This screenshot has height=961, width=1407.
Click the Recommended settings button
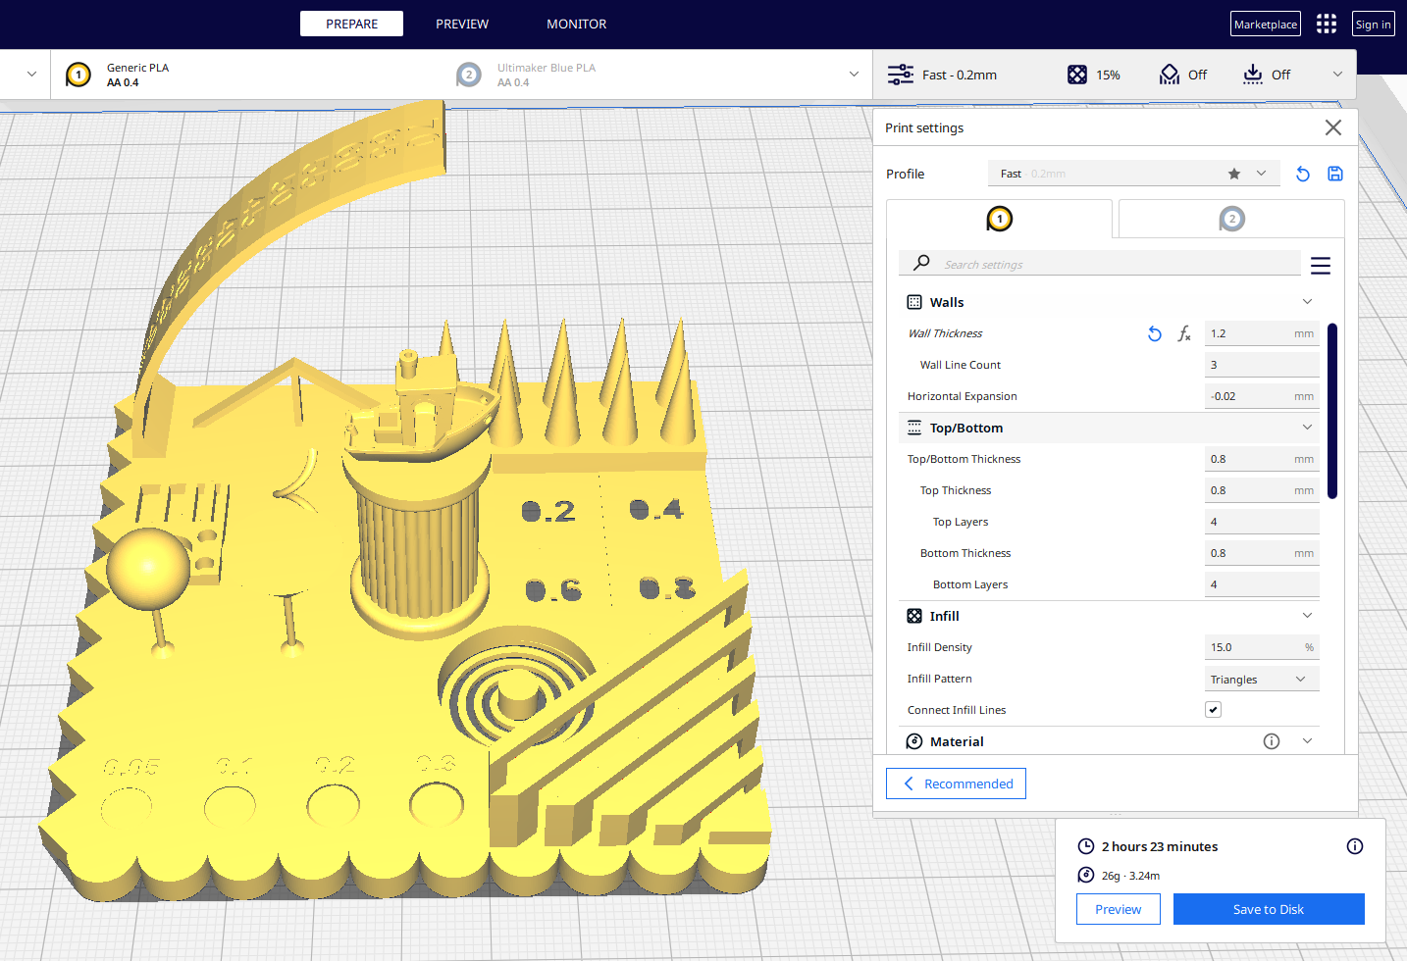955,784
